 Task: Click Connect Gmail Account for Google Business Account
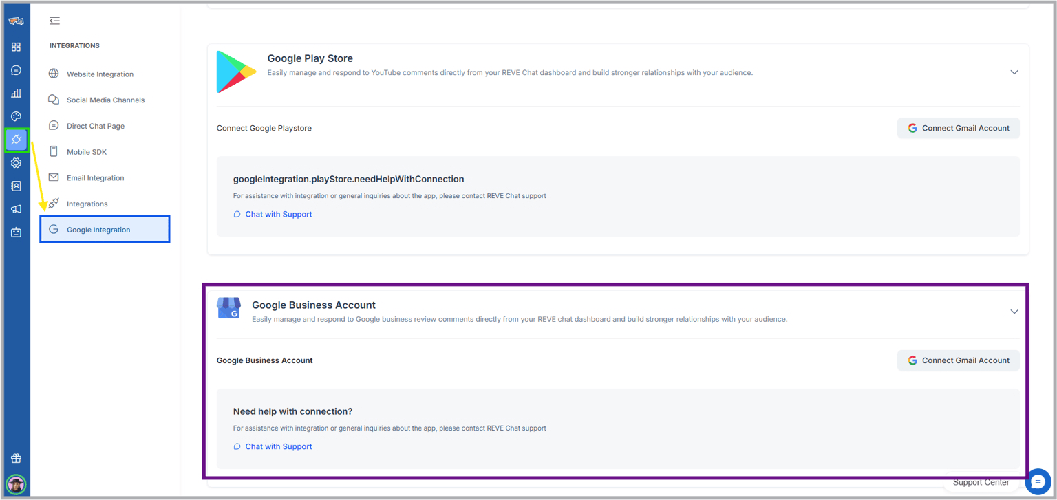pyautogui.click(x=958, y=360)
